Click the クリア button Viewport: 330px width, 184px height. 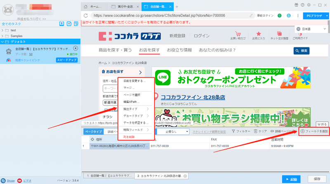click(x=260, y=131)
